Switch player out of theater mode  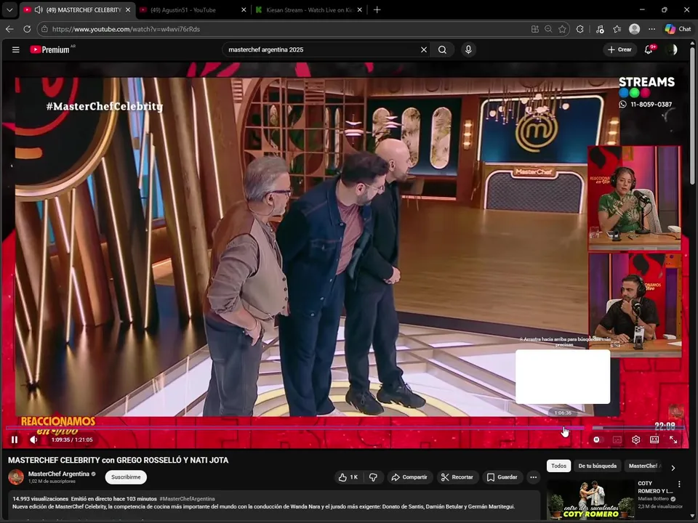[x=654, y=439]
